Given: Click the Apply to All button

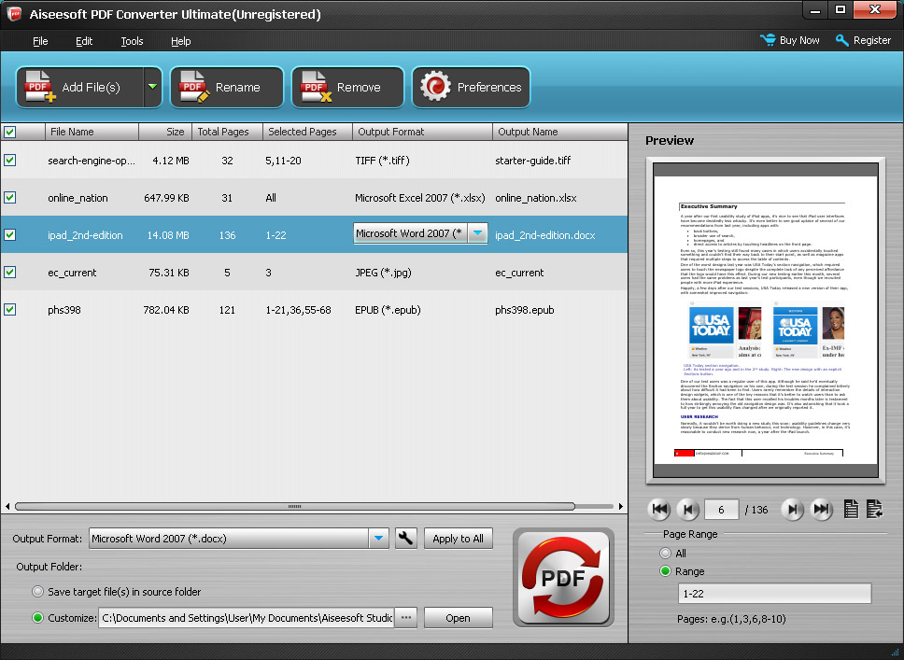Looking at the screenshot, I should click(458, 538).
